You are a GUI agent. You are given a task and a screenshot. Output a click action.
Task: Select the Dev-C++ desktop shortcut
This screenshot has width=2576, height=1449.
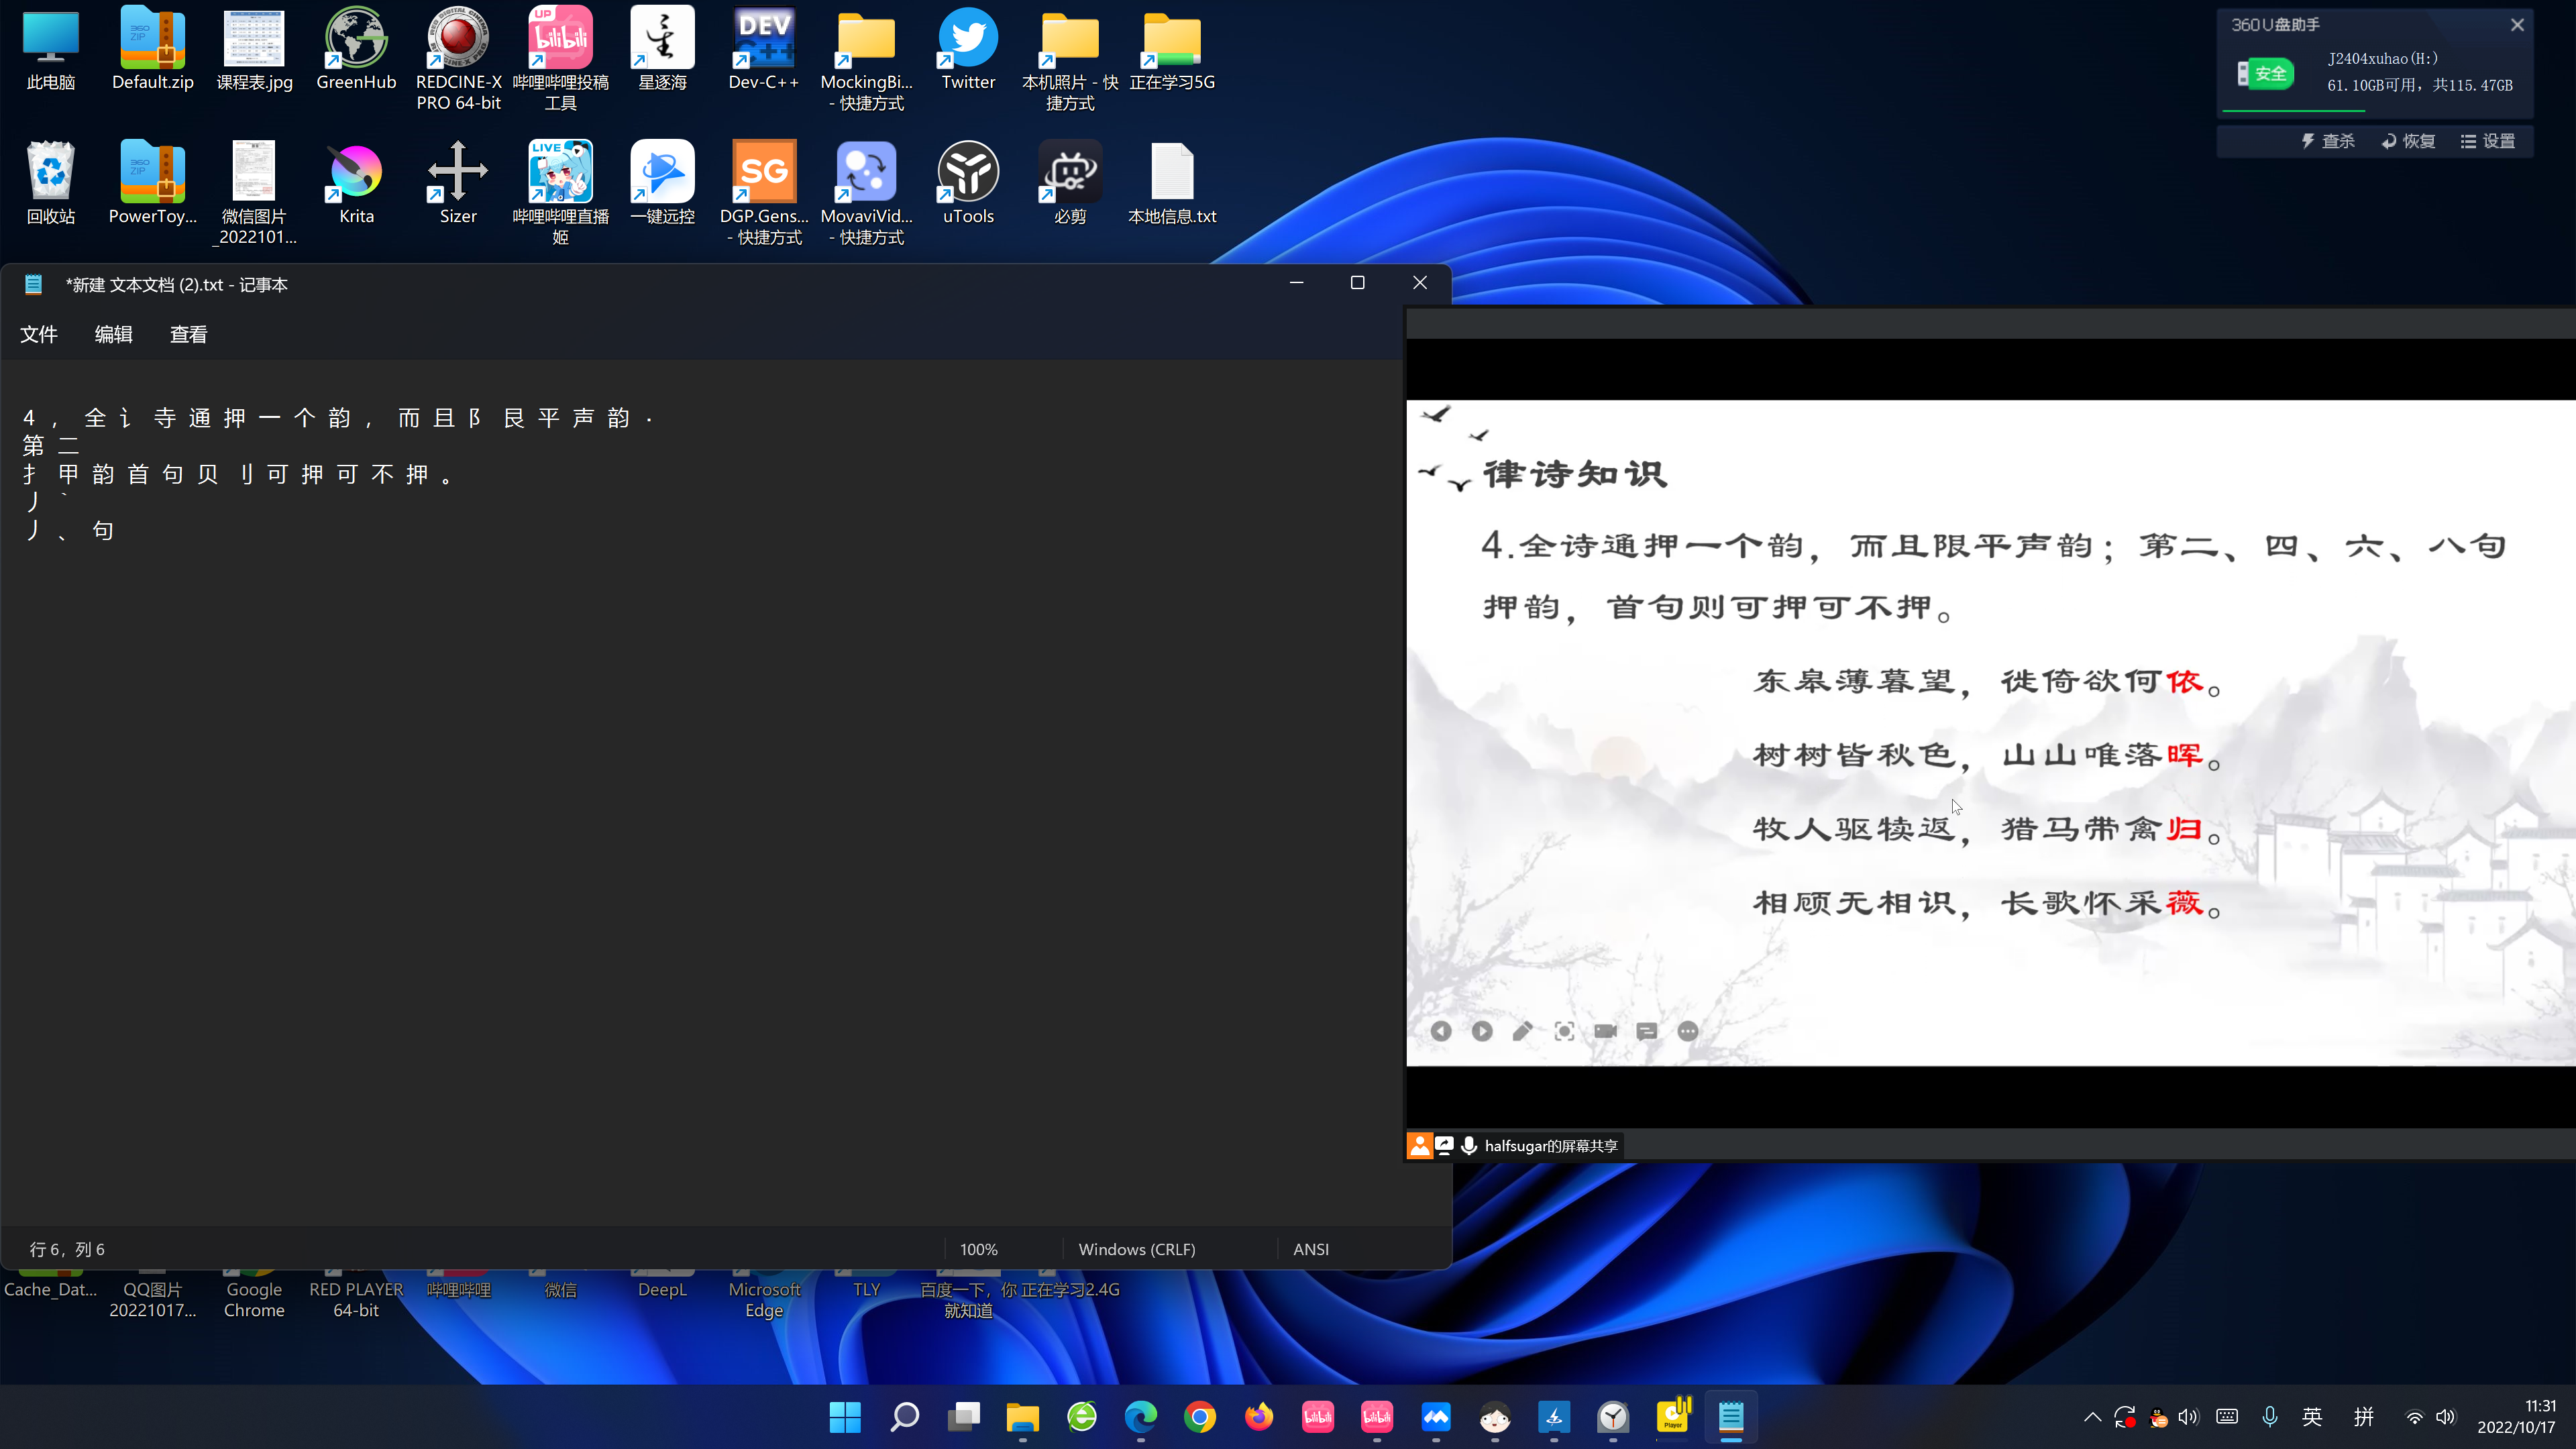point(764,50)
